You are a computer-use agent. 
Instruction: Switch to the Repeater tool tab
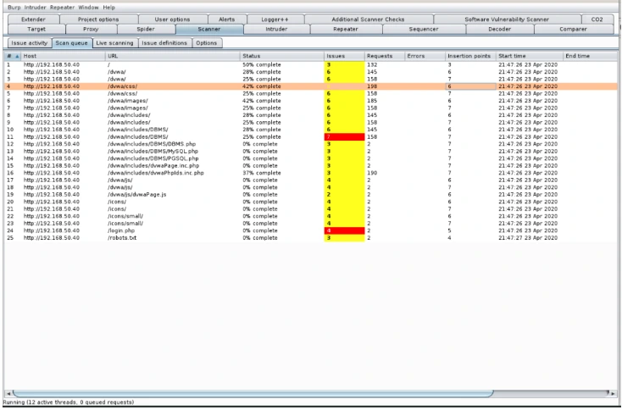[x=346, y=29]
